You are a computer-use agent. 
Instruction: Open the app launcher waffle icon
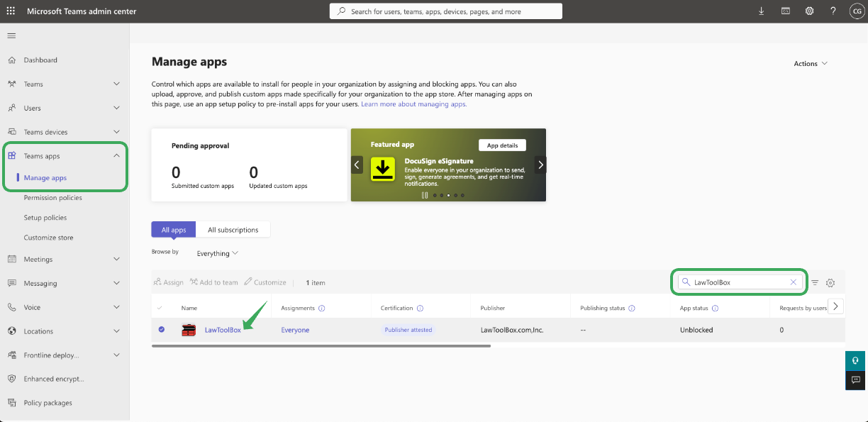[11, 11]
